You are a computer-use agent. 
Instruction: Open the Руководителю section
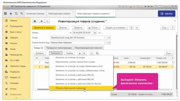point(16,26)
